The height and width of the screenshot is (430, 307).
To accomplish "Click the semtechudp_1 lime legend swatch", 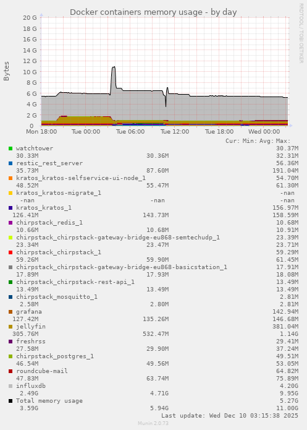I will (x=11, y=238).
